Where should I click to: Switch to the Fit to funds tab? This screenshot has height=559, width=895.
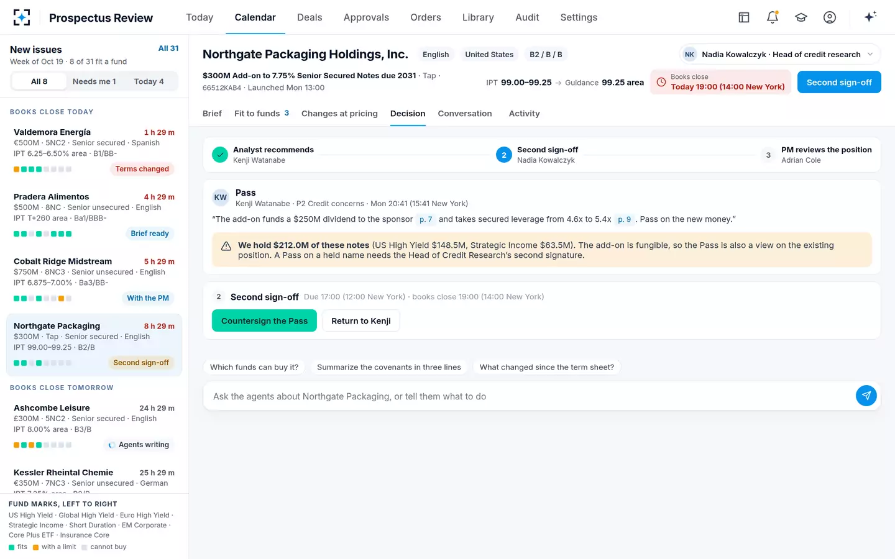(x=262, y=114)
